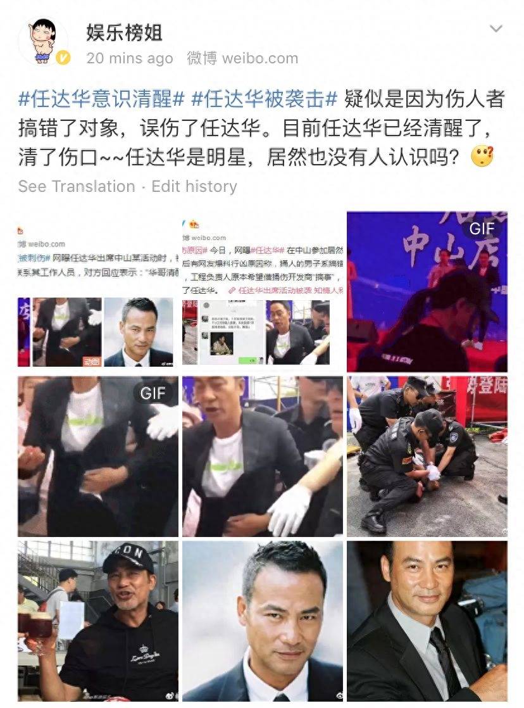This screenshot has height=708, width=524.
Task: Play the GIF with white-gloved hand
Action: click(98, 457)
